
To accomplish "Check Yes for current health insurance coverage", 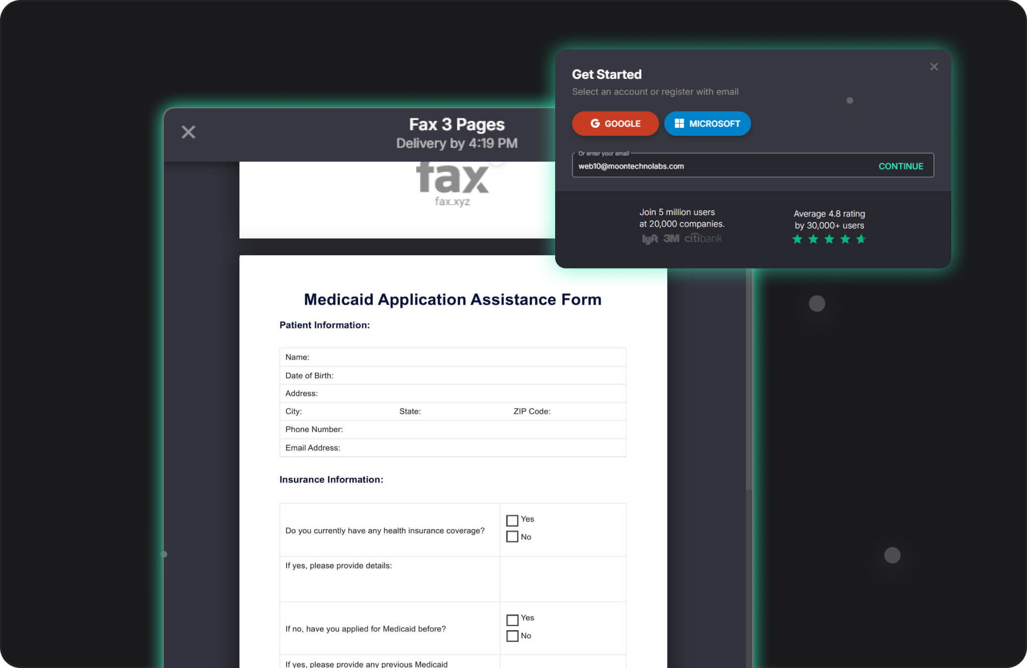I will coord(512,520).
